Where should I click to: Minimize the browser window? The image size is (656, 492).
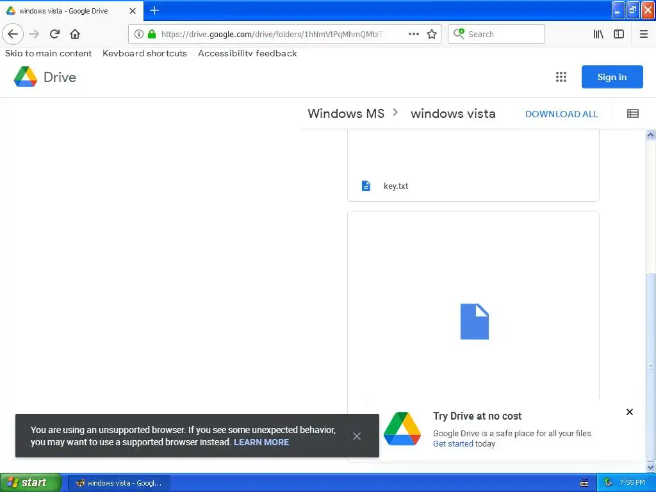(618, 10)
